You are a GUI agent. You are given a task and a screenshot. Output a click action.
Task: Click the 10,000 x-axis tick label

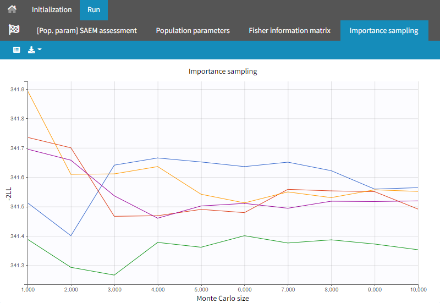click(418, 289)
